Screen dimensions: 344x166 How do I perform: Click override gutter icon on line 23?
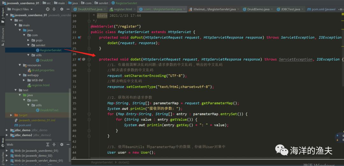click(x=80, y=38)
